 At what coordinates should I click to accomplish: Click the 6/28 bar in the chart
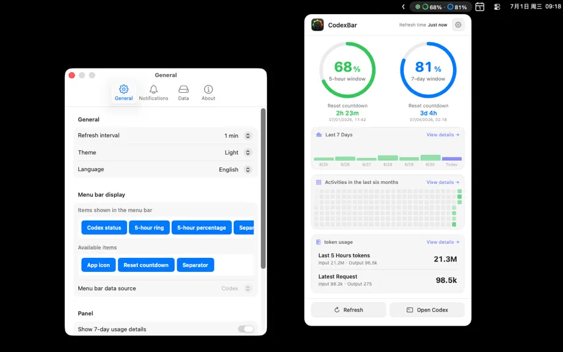[388, 158]
